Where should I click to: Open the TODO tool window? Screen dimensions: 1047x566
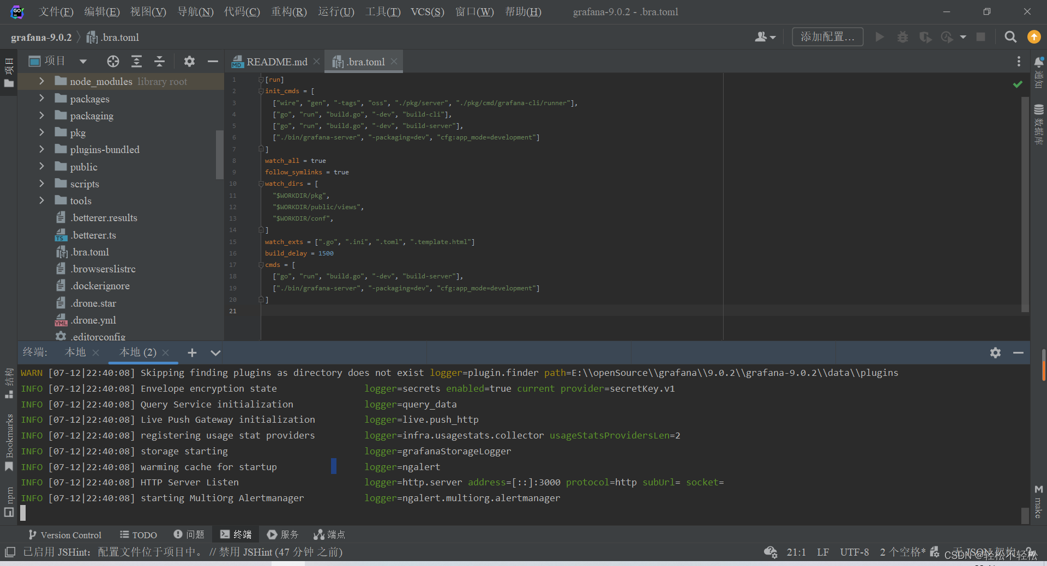139,535
